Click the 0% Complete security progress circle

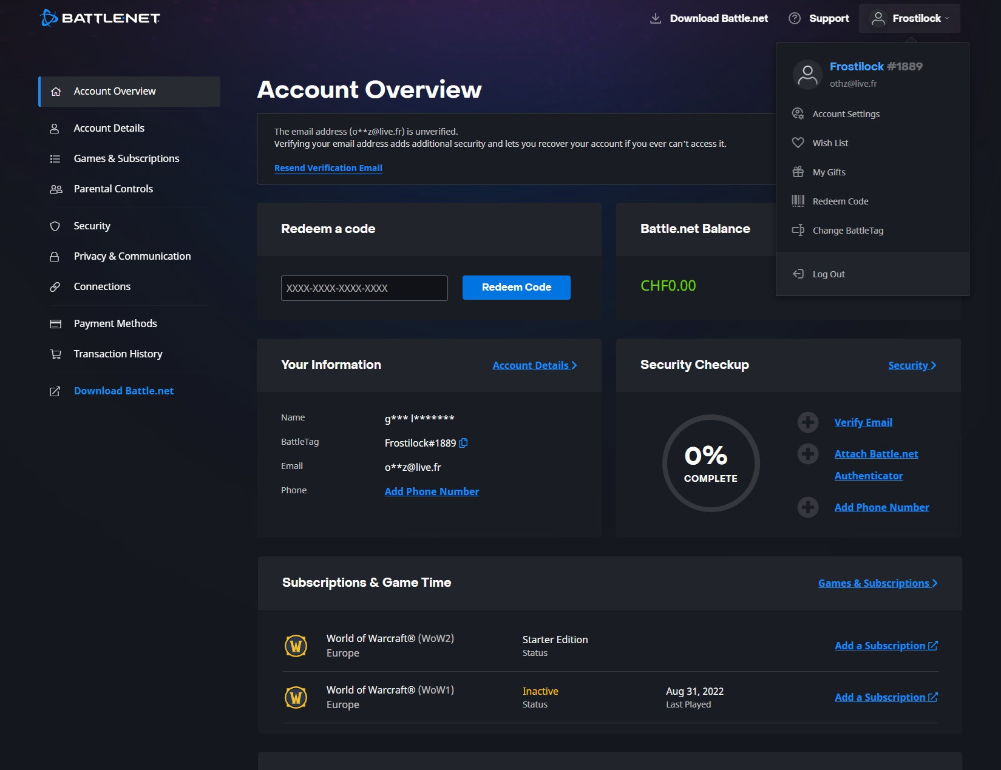pyautogui.click(x=711, y=463)
